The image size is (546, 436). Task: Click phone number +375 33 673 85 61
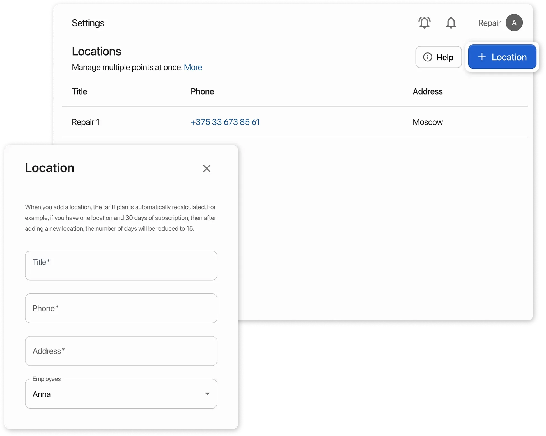pos(225,122)
